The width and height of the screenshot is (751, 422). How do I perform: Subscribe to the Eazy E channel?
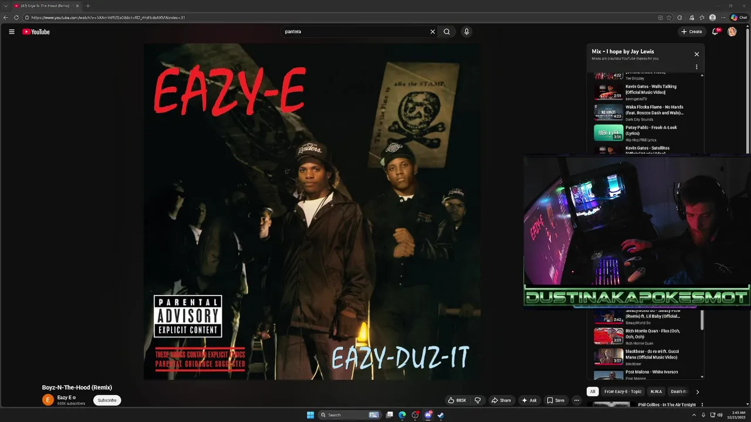coord(107,400)
